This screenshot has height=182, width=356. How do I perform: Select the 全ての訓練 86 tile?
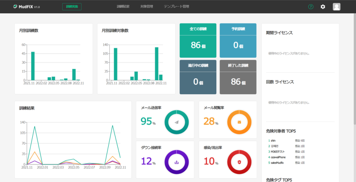click(198, 41)
